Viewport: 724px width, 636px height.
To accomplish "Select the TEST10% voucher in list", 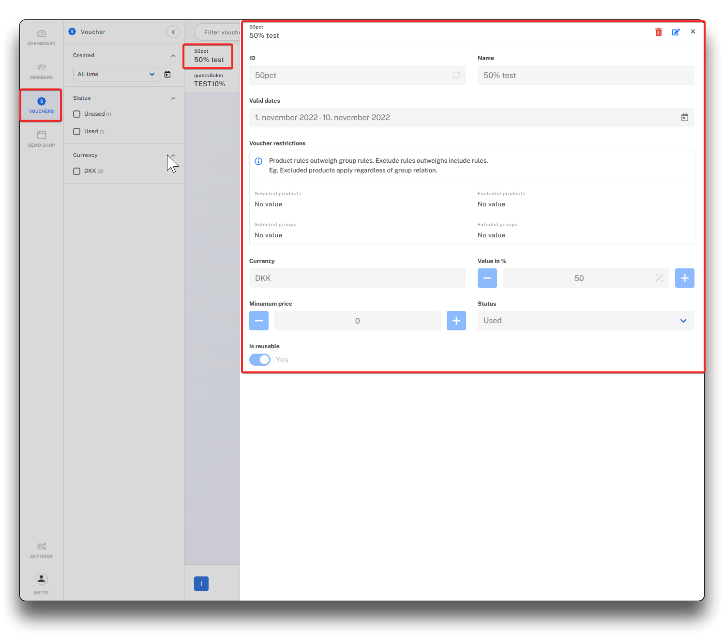I will click(x=210, y=80).
